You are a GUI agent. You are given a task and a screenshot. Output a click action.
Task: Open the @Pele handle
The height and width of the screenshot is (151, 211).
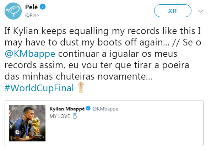click(x=32, y=16)
